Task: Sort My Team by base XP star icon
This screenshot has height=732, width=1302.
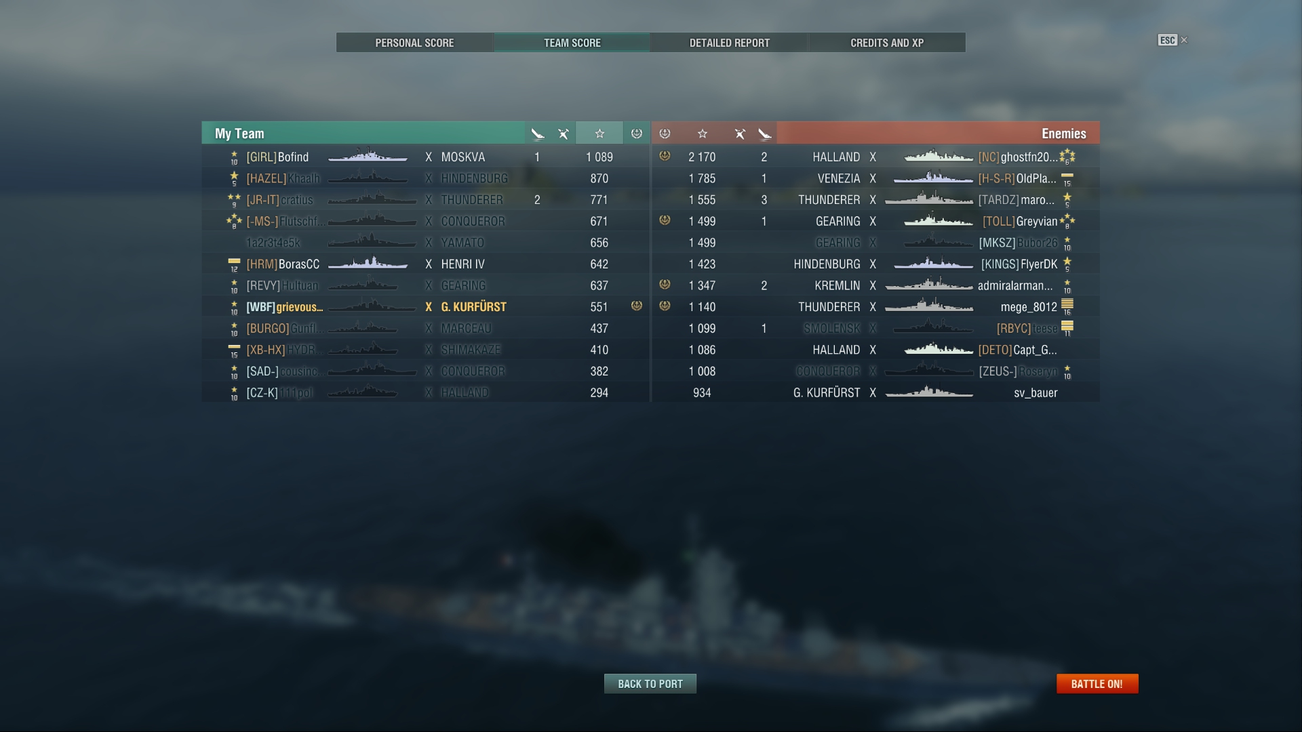Action: [599, 134]
